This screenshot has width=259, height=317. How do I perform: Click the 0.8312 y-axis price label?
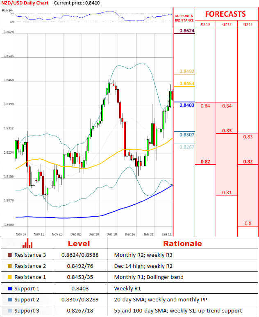click(x=9, y=128)
